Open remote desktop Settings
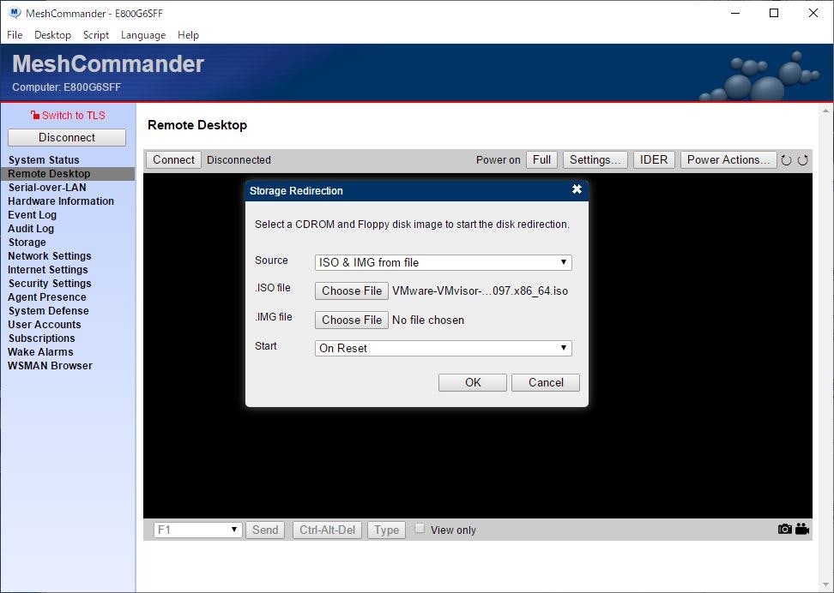834x593 pixels. click(595, 160)
